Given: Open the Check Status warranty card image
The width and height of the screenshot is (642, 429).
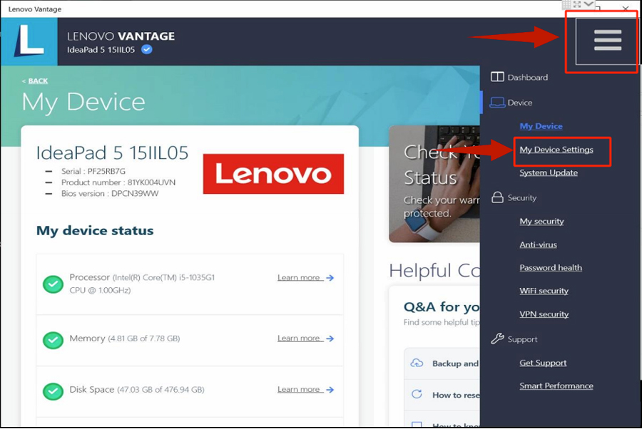Looking at the screenshot, I should pos(434,184).
